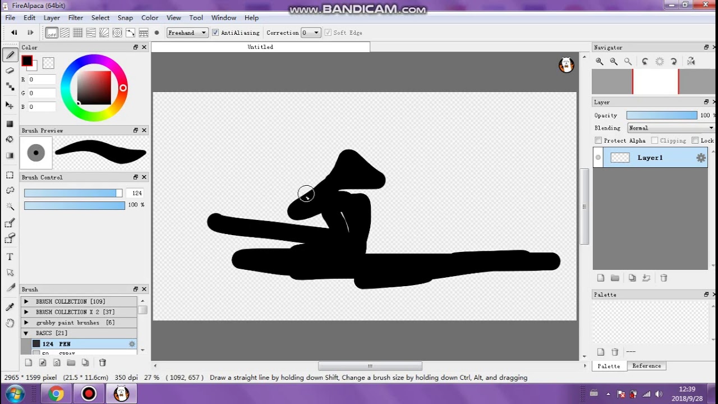Rotate canvas right in Navigator
The width and height of the screenshot is (718, 404).
674,62
